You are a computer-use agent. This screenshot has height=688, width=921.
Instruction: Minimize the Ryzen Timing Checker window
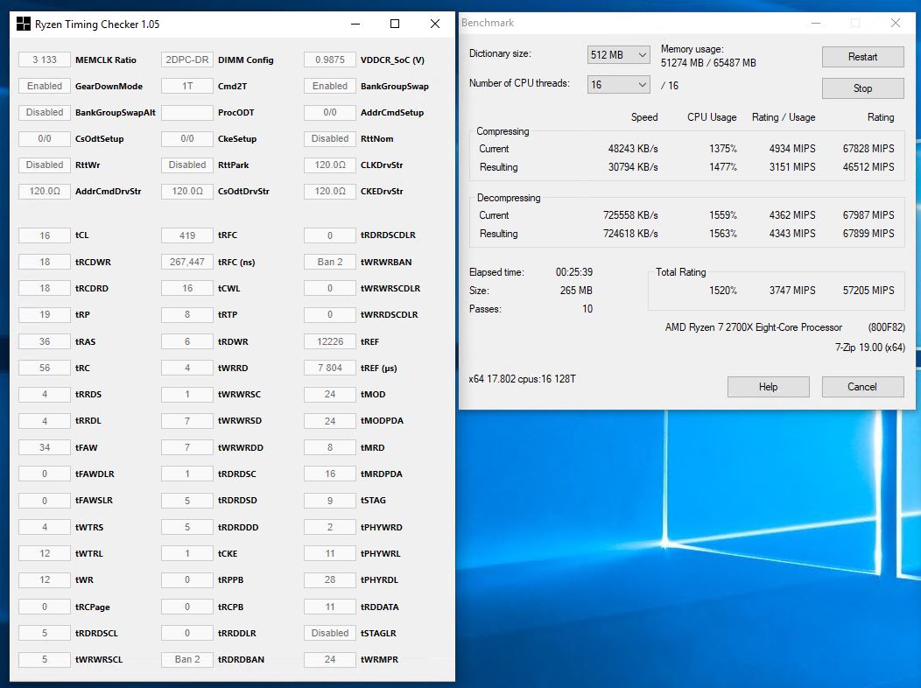[355, 25]
